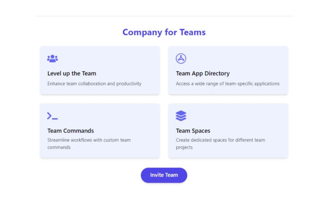The width and height of the screenshot is (329, 206).
Task: Click 'Enhance team collaboration and productivity' text
Action: click(x=94, y=83)
